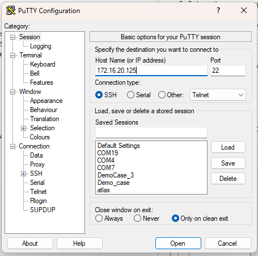258x256 pixels.
Task: Expand the Selection tree node
Action: [23, 128]
